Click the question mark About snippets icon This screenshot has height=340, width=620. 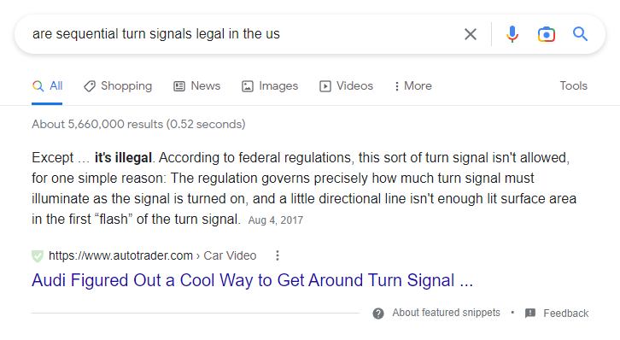pyautogui.click(x=378, y=314)
